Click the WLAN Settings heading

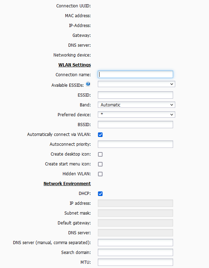75,65
